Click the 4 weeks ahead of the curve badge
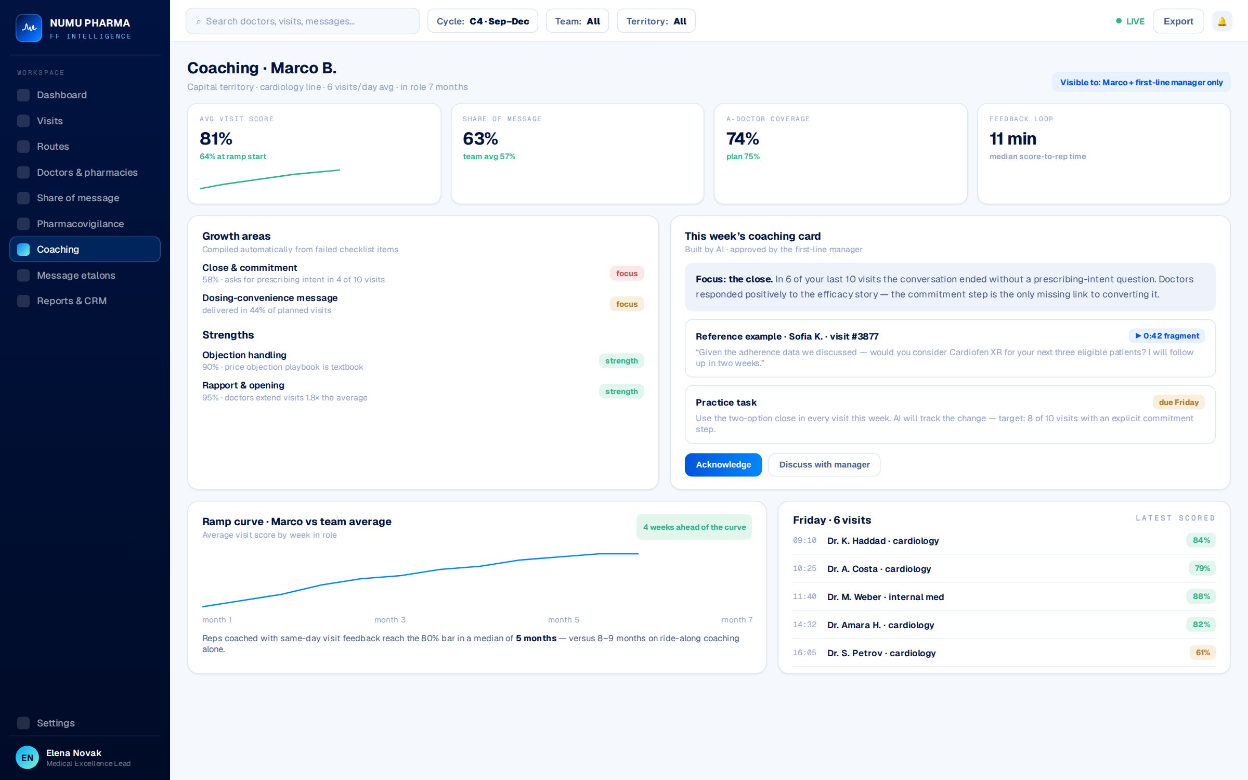 click(x=694, y=527)
